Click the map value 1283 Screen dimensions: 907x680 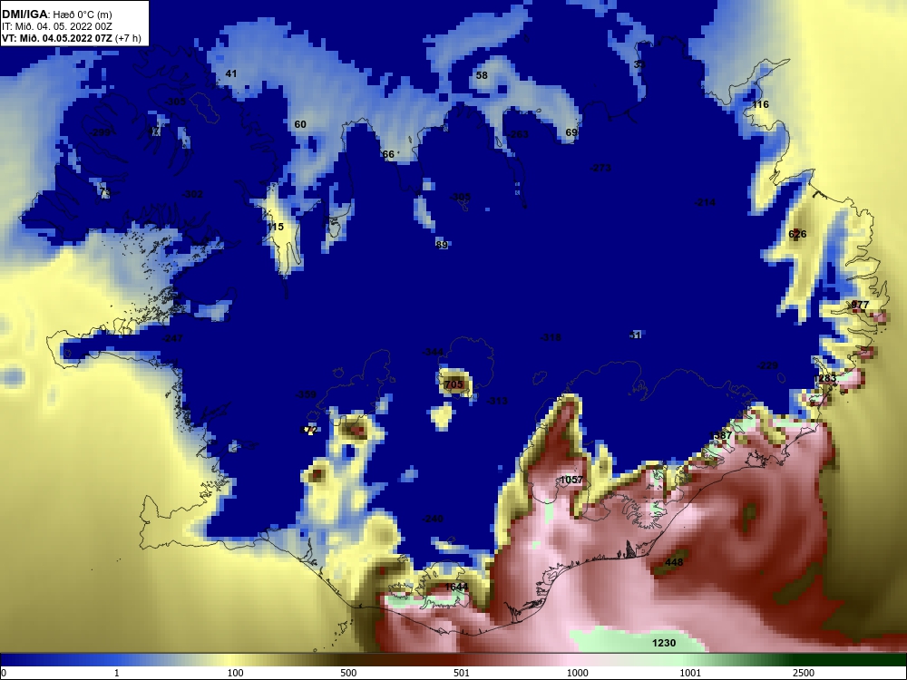point(824,378)
